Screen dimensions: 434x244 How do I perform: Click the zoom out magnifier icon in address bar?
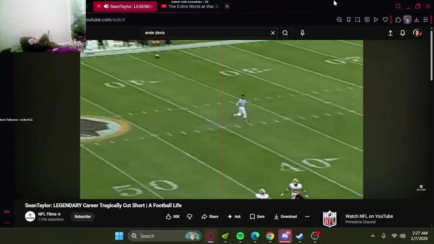[x=339, y=20]
